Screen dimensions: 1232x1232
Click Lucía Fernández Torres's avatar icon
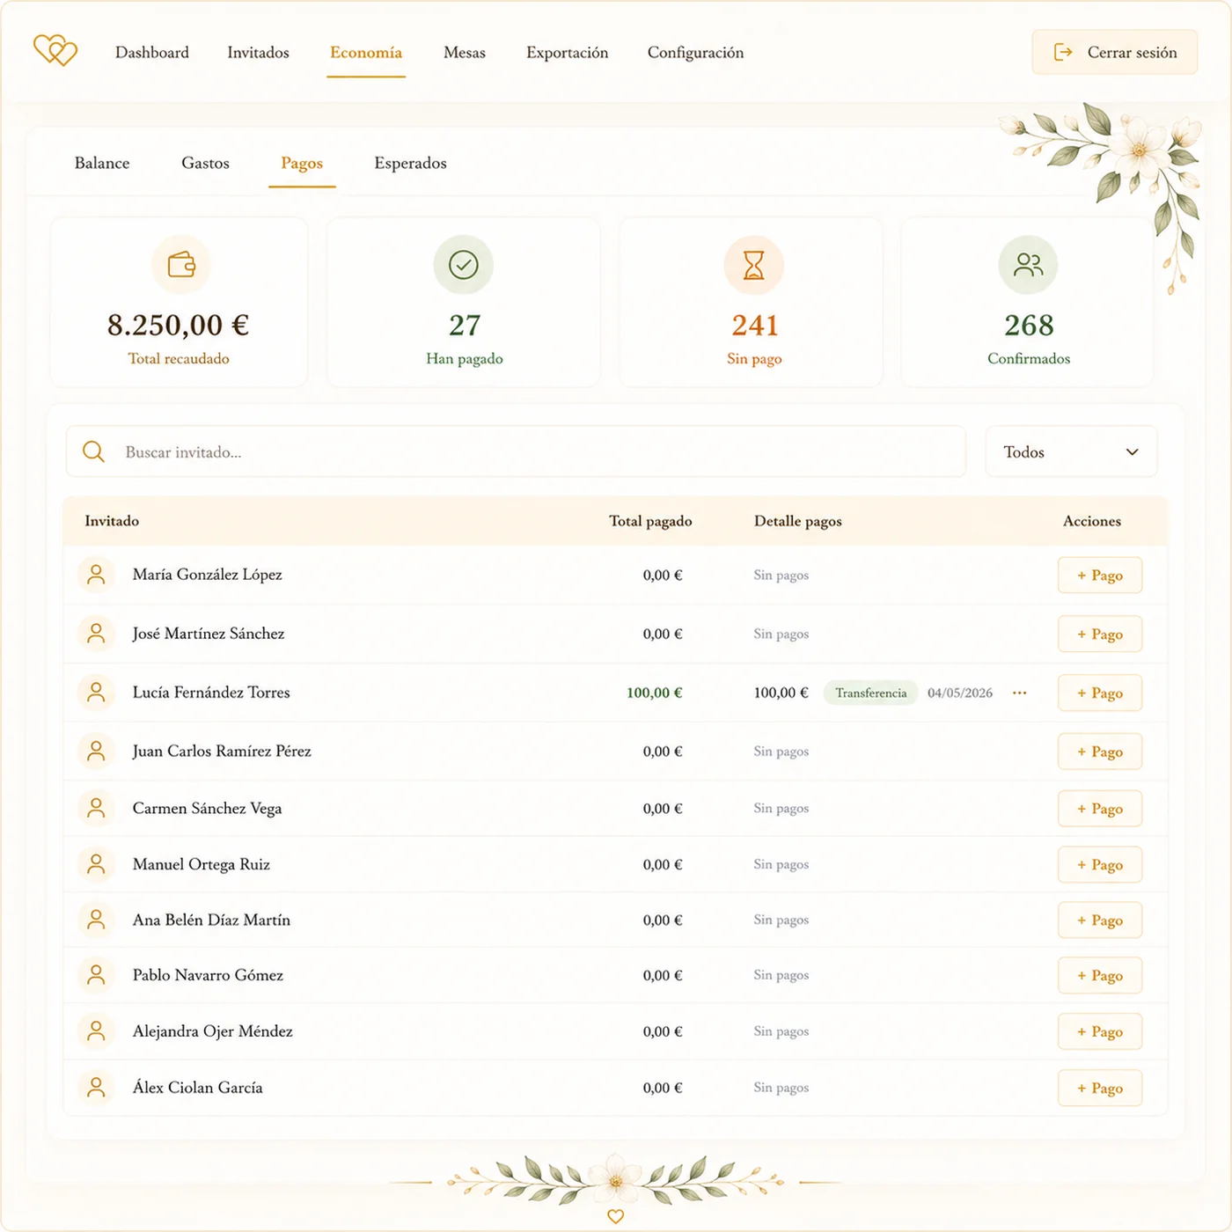click(97, 693)
